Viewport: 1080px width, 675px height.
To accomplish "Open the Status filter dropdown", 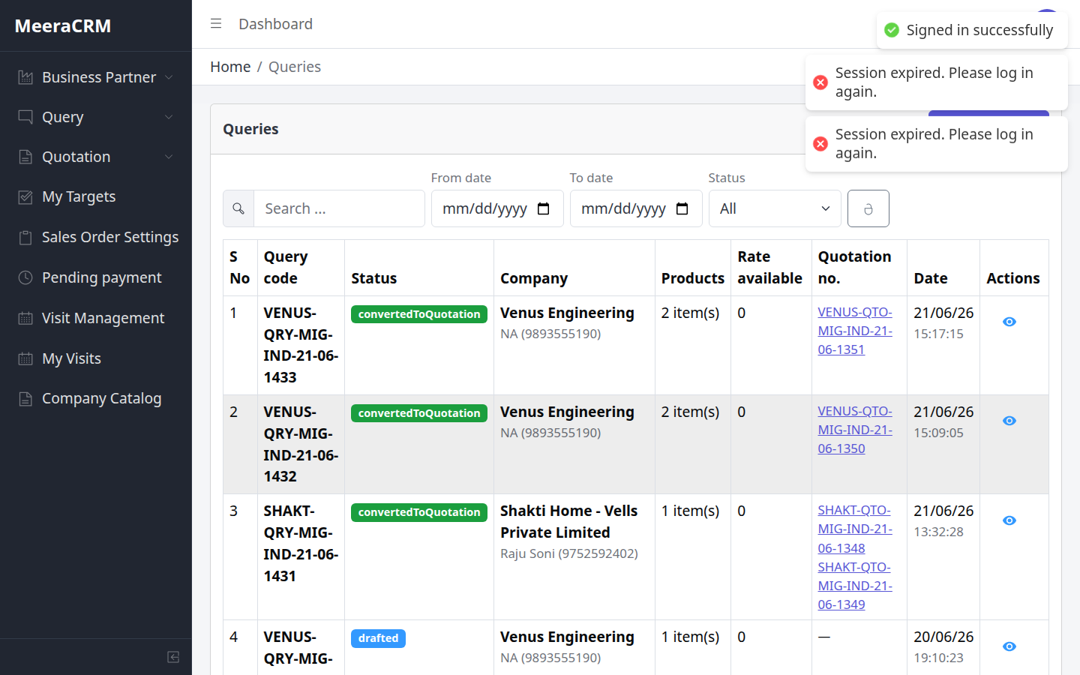I will [775, 208].
